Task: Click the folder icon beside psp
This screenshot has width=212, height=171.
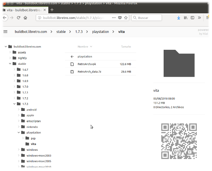Action: (x=27, y=138)
